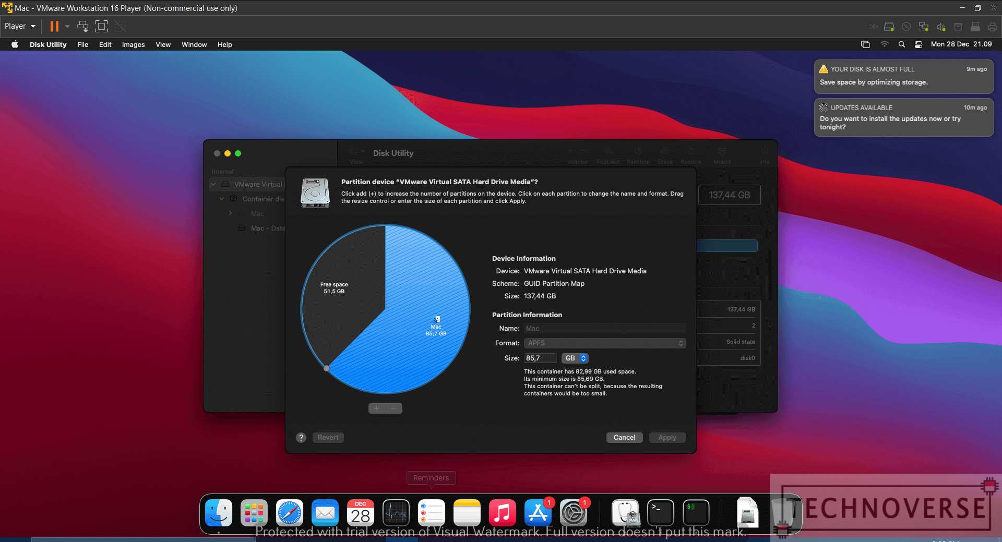The image size is (1002, 542).
Task: Click screen mirroring icon in menu bar
Action: 865,44
